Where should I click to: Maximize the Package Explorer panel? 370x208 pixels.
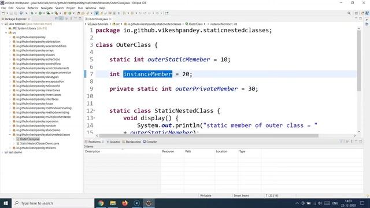pos(80,18)
